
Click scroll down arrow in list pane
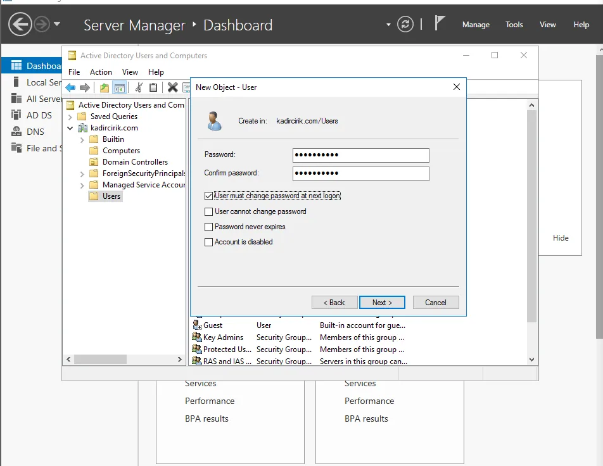531,360
